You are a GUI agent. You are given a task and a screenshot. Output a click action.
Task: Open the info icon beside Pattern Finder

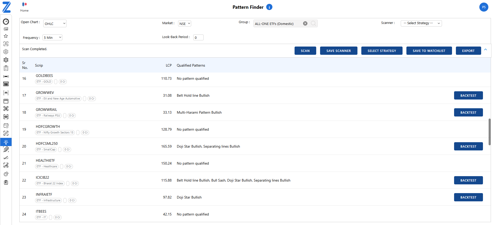pyautogui.click(x=269, y=7)
